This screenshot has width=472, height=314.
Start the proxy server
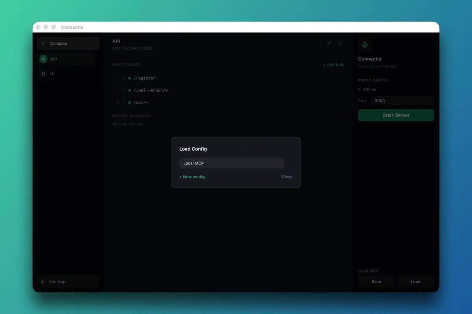396,115
